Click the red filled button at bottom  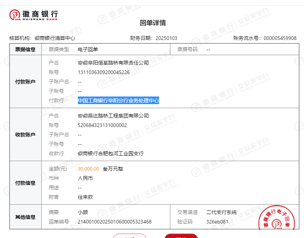coord(181,236)
